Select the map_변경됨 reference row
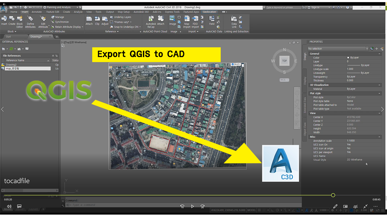Screen dimensions: 387x217 tap(30, 68)
